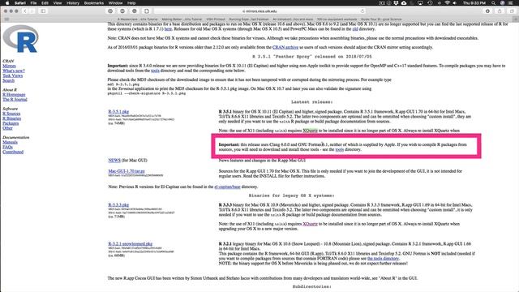Open the File menu
This screenshot has width=519, height=292.
point(34,3)
